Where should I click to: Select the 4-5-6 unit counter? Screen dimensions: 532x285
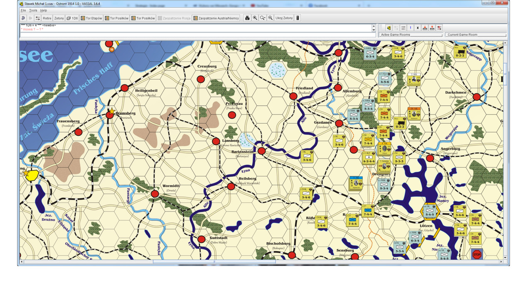pyautogui.click(x=384, y=78)
